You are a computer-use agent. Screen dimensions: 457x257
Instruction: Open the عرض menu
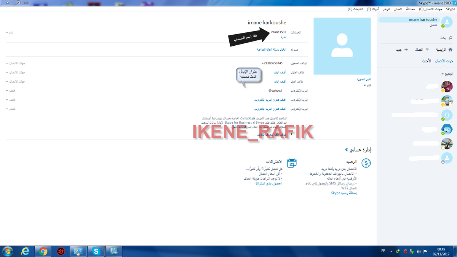[x=386, y=9]
